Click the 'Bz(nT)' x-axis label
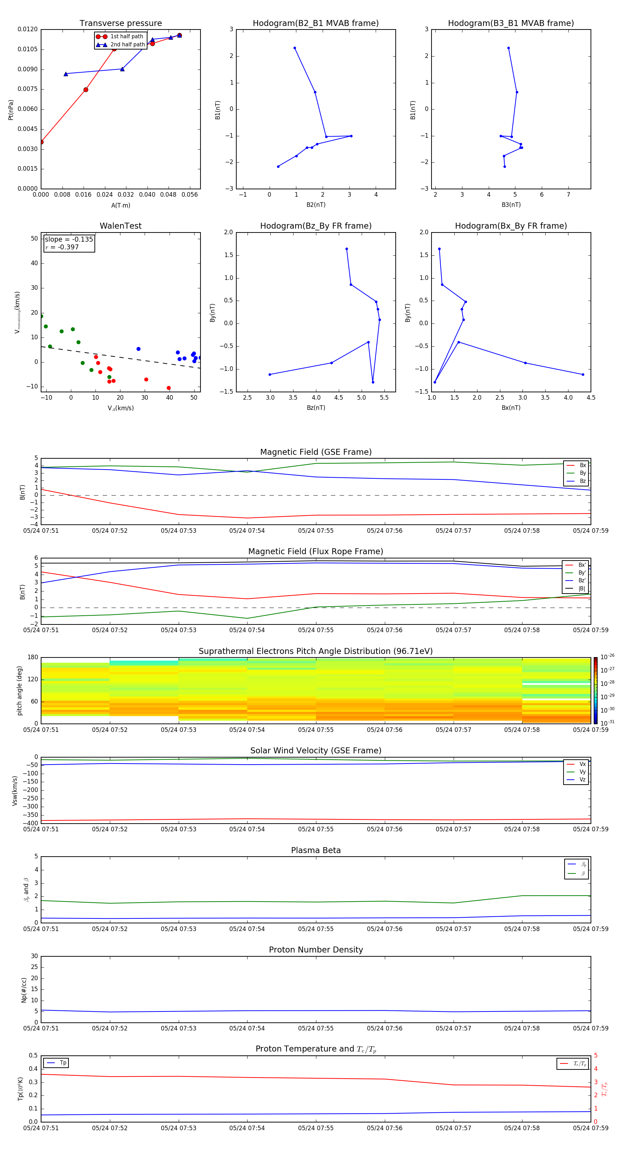The width and height of the screenshot is (632, 1159). (x=316, y=408)
